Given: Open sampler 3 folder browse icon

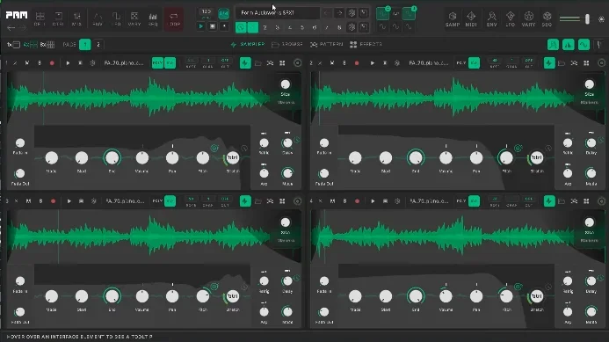Looking at the screenshot, I should coord(257,201).
